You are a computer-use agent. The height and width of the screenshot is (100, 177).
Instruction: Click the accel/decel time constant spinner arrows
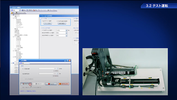(x=57, y=74)
